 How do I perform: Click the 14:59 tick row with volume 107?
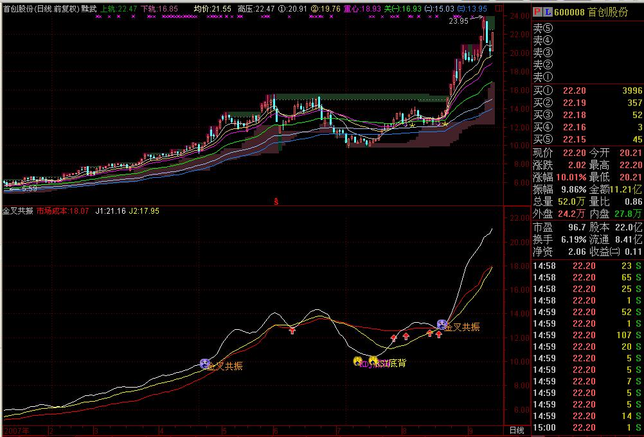pyautogui.click(x=587, y=336)
